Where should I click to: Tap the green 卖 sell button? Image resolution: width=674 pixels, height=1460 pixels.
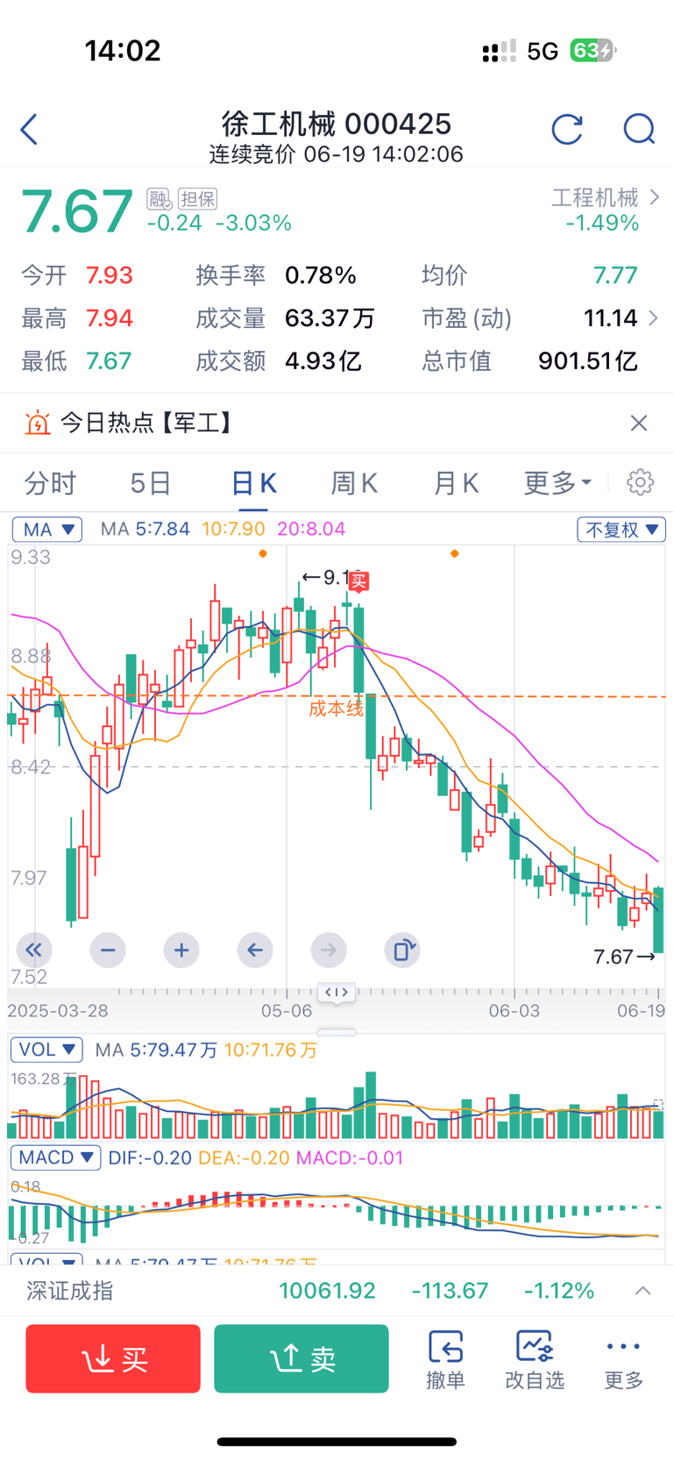click(x=302, y=1358)
